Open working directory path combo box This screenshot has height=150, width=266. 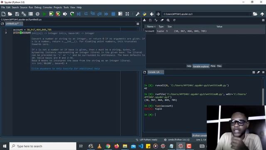pos(207,14)
